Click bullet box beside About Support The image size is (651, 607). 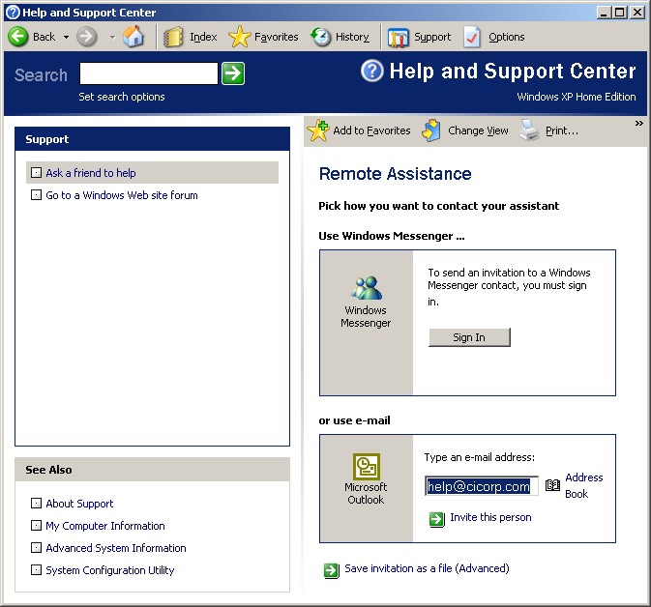pos(36,503)
